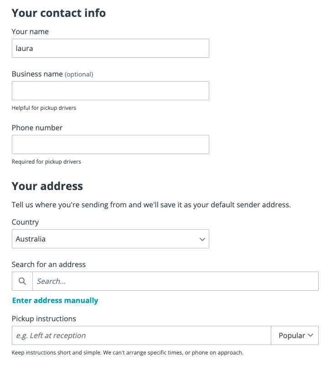Open the Enter address manually link
Image resolution: width=336 pixels, height=370 pixels.
(x=55, y=300)
